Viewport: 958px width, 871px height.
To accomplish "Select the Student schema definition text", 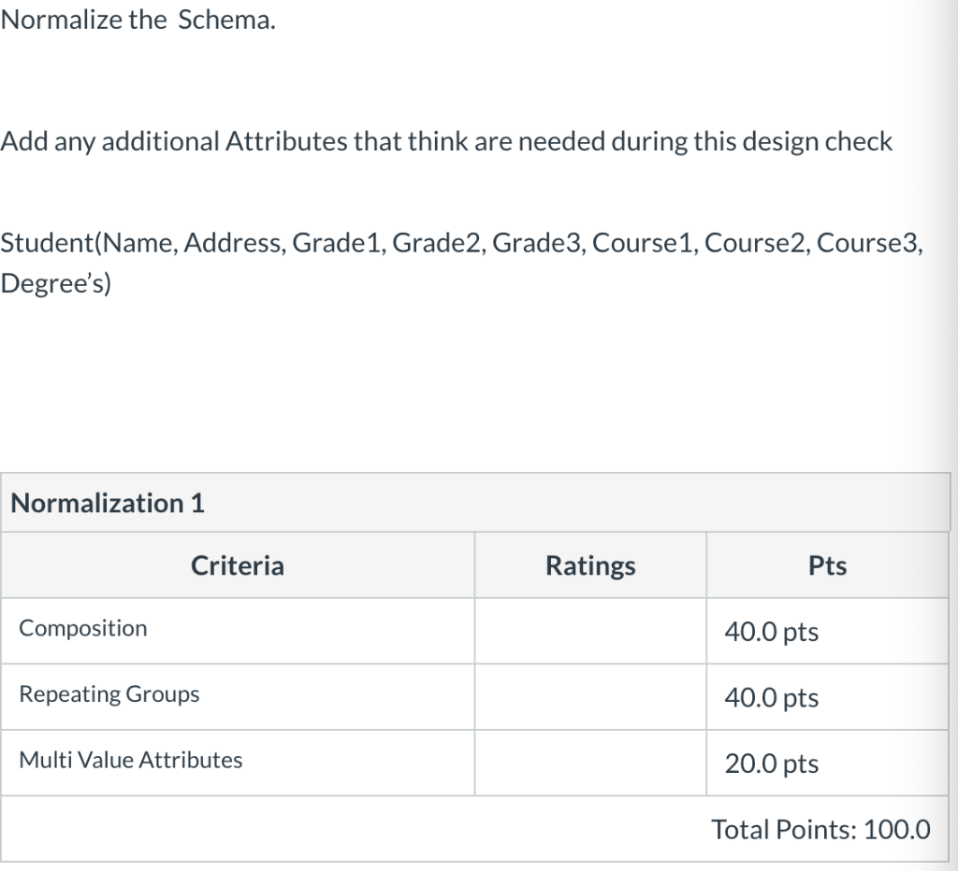I will (x=463, y=244).
